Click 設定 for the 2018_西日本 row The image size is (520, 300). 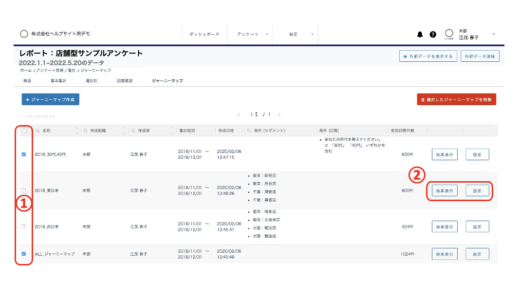point(477,226)
